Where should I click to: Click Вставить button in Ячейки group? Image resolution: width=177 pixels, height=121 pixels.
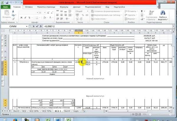[131, 11]
